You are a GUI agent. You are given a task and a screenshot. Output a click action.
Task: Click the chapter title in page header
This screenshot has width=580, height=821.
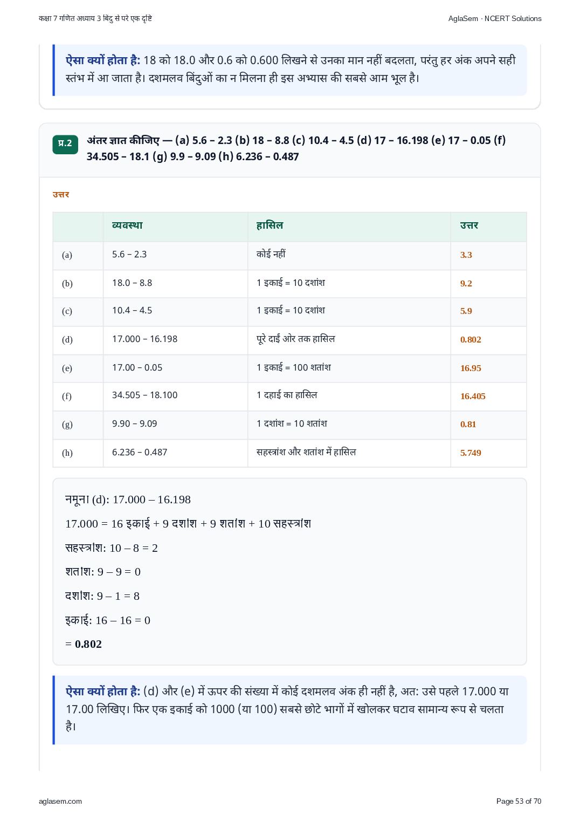[95, 18]
